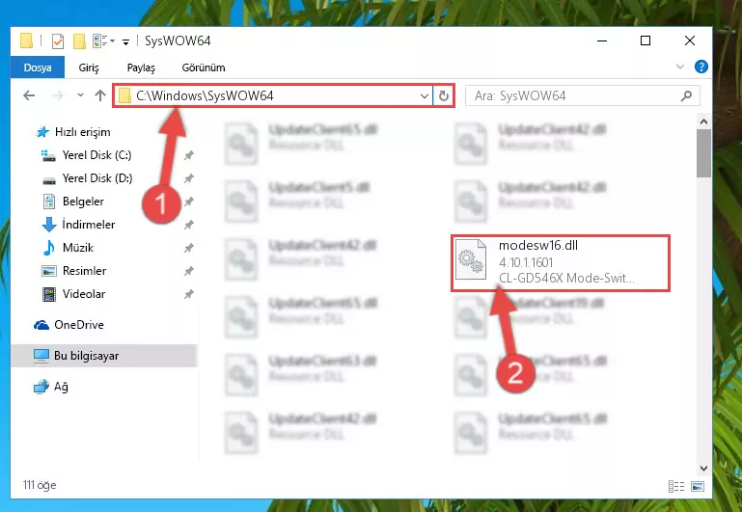Image resolution: width=742 pixels, height=512 pixels.
Task: Select OneDrive in the navigation pane
Action: coord(78,325)
